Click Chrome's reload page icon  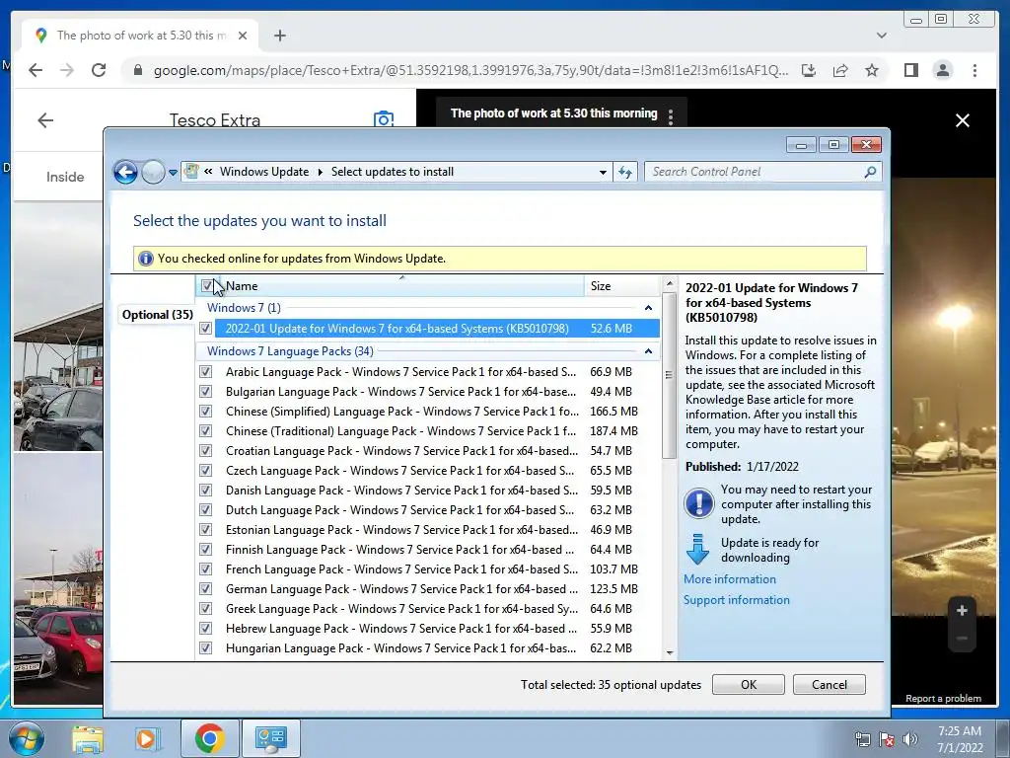[x=99, y=70]
